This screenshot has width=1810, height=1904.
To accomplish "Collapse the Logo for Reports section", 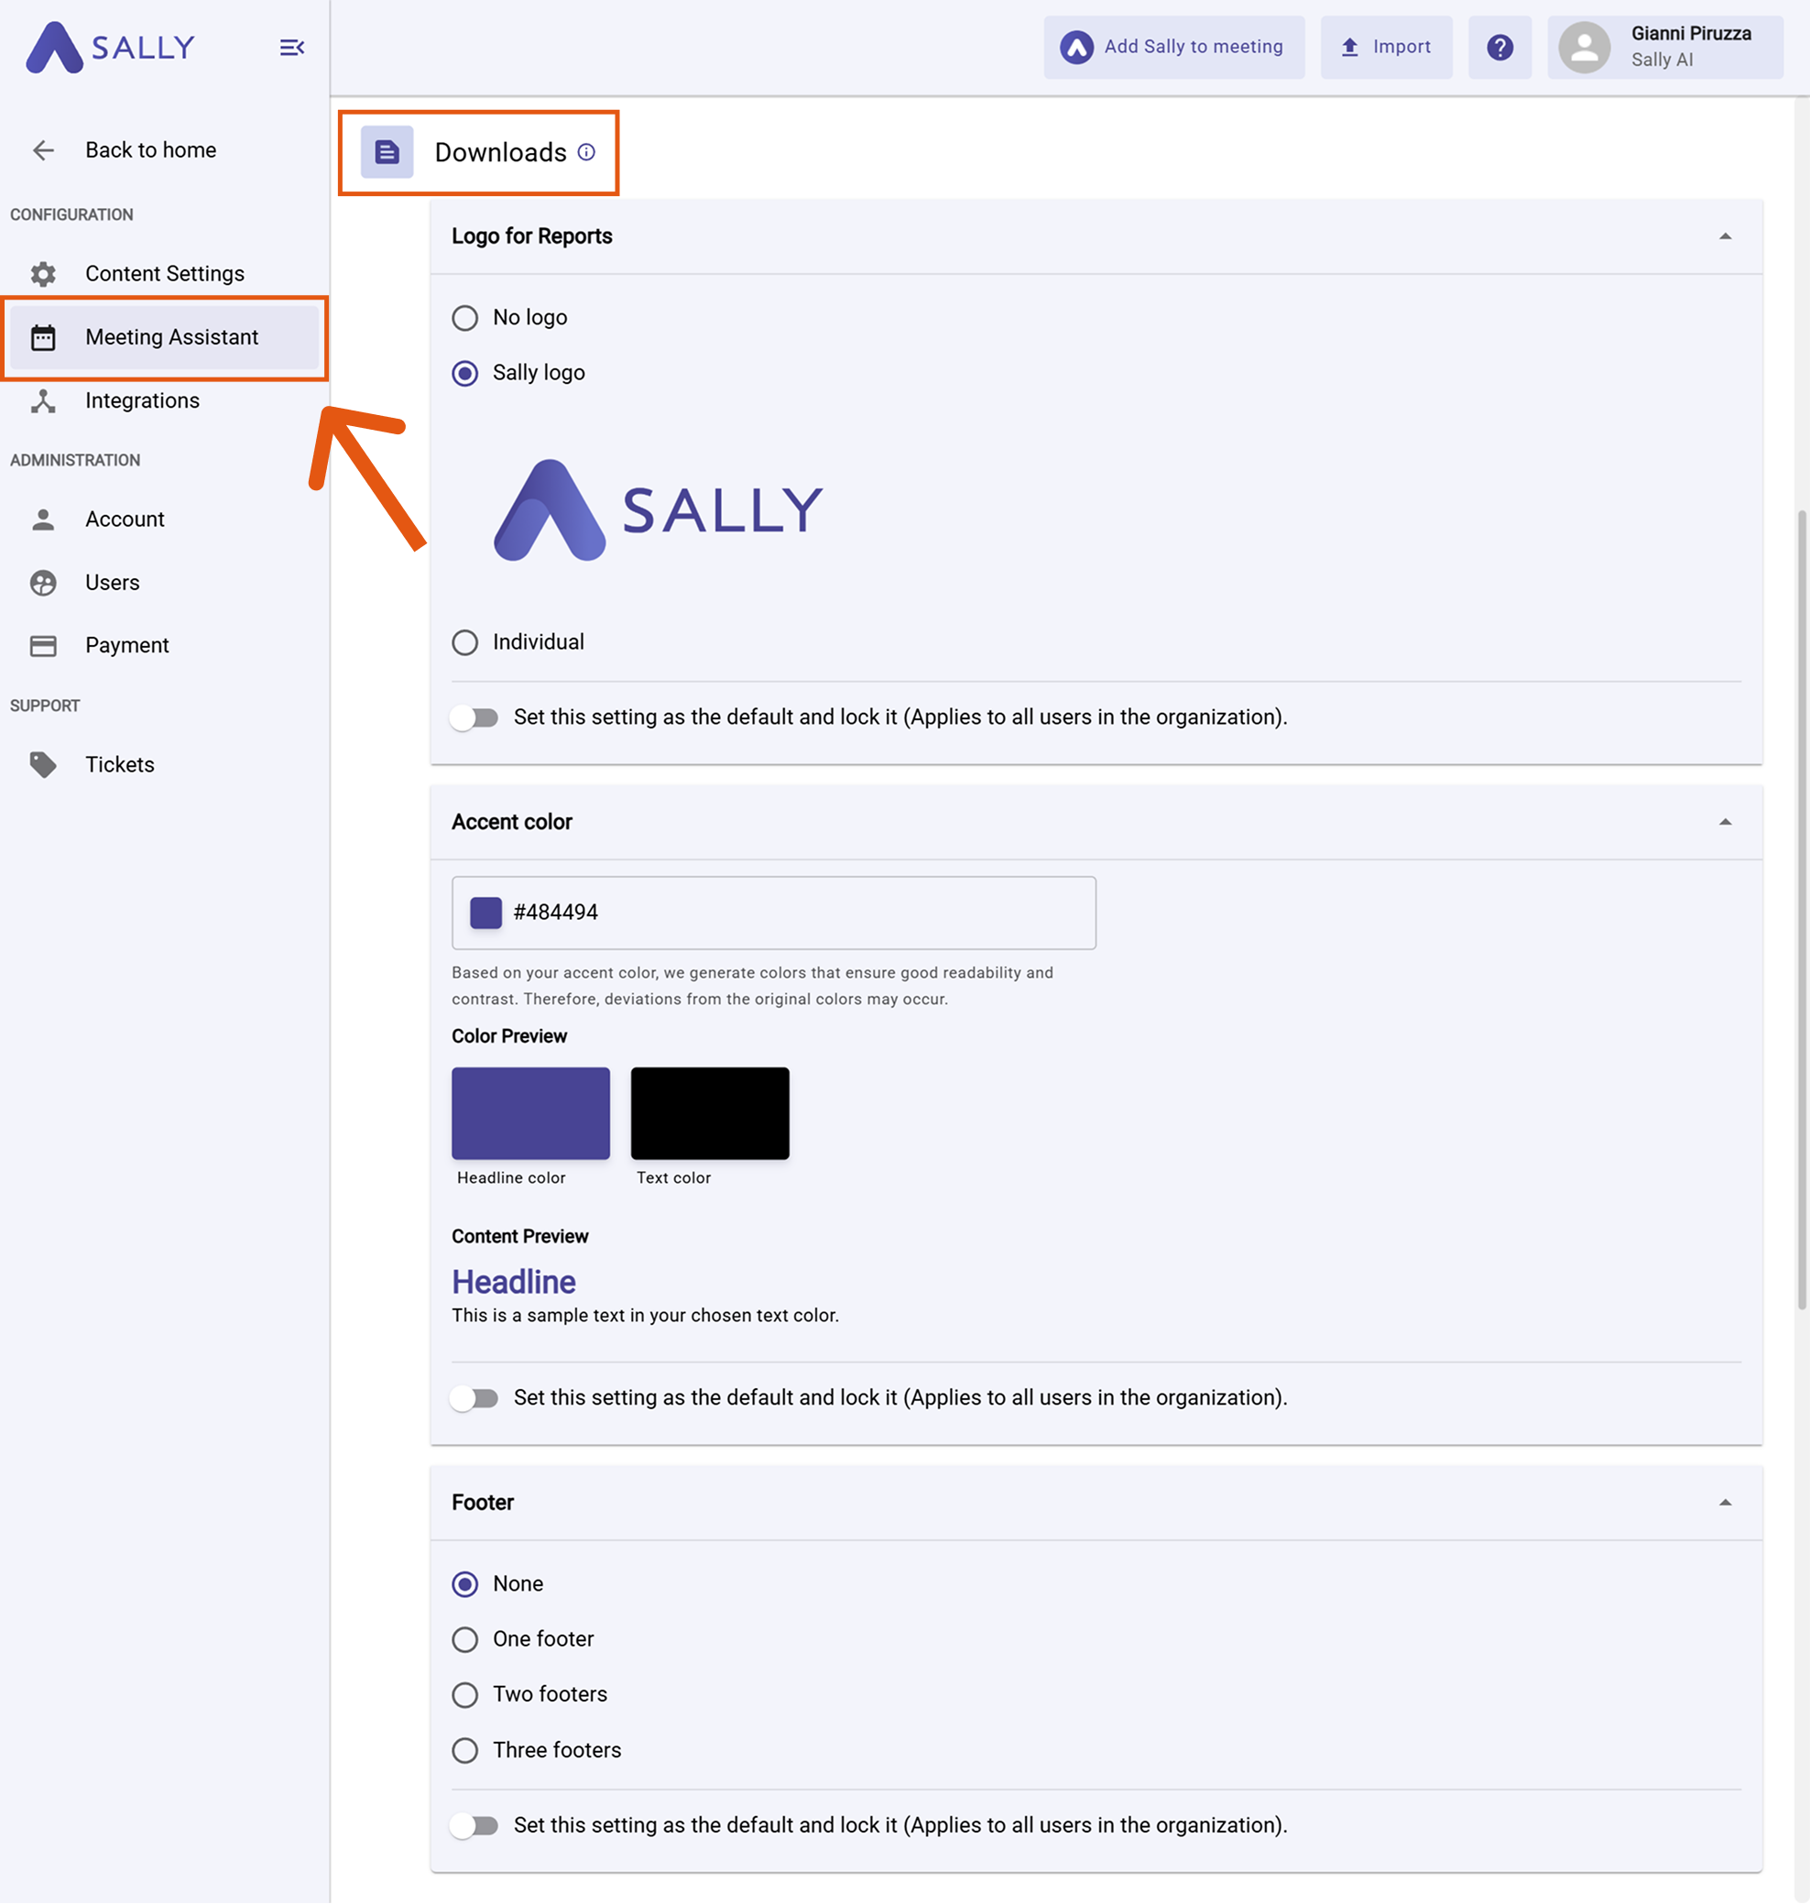I will pos(1725,236).
